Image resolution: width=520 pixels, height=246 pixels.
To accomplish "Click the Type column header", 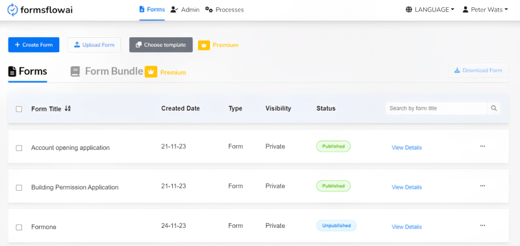I will click(235, 108).
